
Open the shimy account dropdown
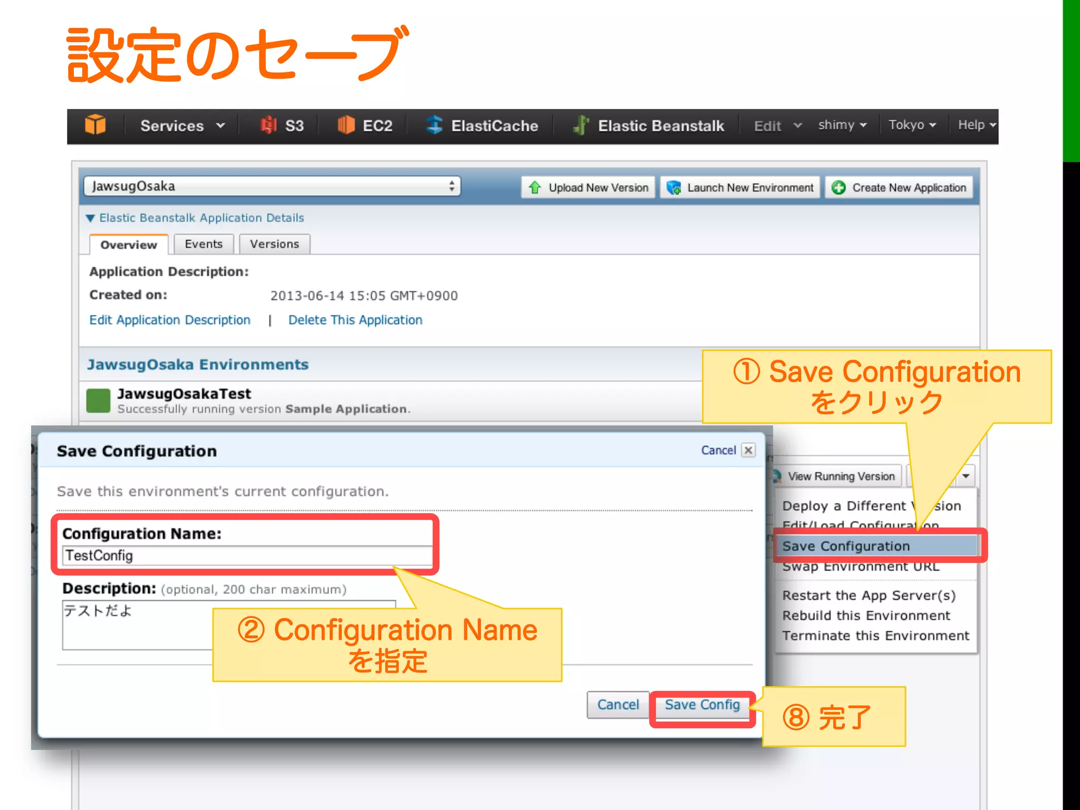842,125
